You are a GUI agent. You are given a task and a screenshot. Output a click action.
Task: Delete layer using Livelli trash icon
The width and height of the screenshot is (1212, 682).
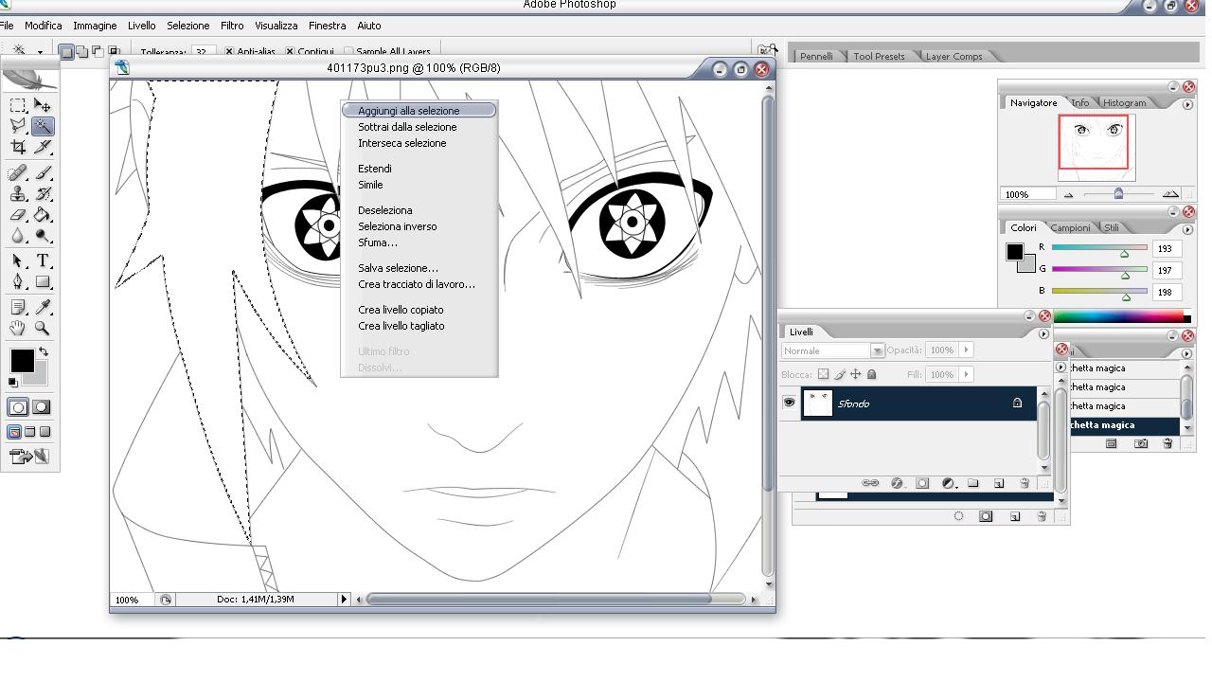pos(1024,483)
